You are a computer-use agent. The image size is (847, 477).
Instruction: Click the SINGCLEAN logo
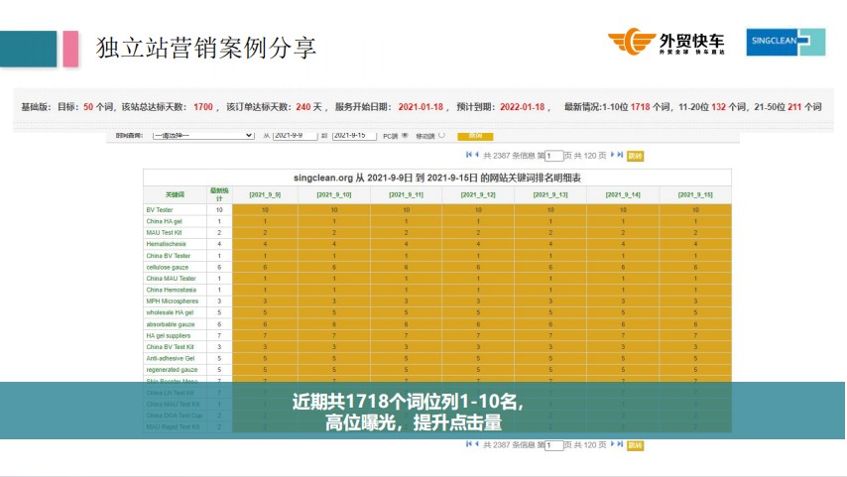(x=785, y=42)
